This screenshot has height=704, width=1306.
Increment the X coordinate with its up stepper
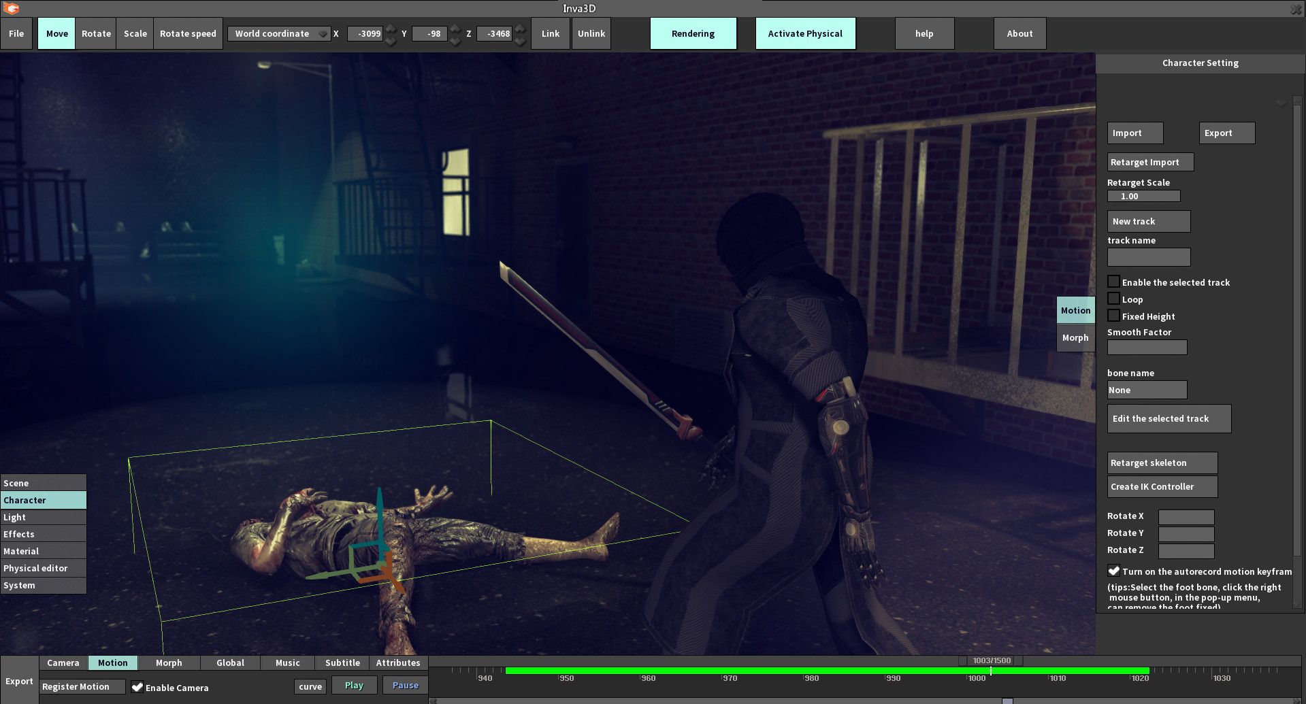tap(391, 29)
